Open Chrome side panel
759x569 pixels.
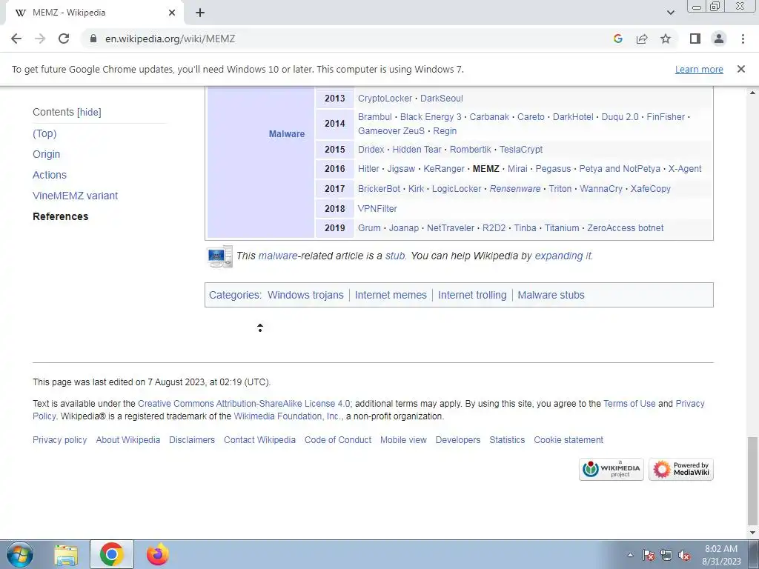tap(695, 39)
